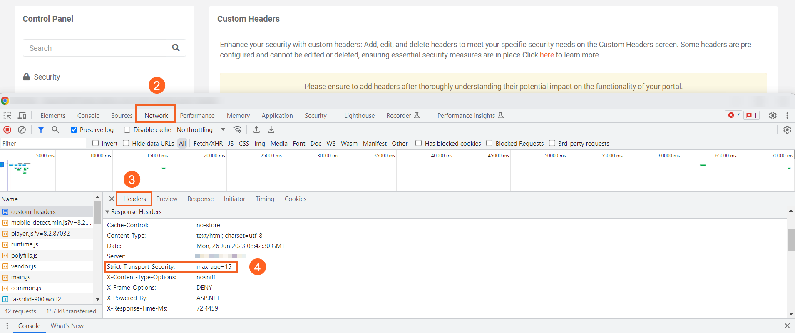Clear the network log
Image resolution: width=795 pixels, height=333 pixels.
(22, 130)
